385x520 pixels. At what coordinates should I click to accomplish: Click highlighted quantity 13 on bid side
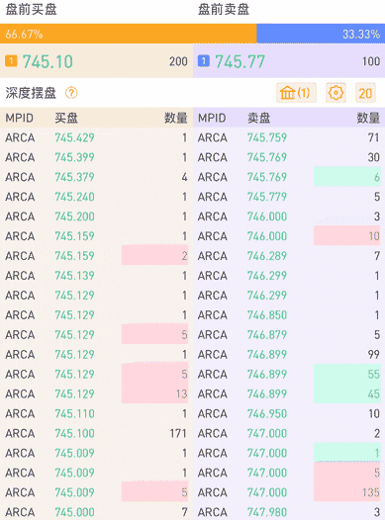tap(181, 394)
